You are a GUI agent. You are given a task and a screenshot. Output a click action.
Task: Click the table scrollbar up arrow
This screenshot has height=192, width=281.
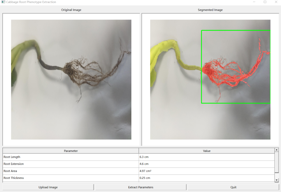coord(276,150)
